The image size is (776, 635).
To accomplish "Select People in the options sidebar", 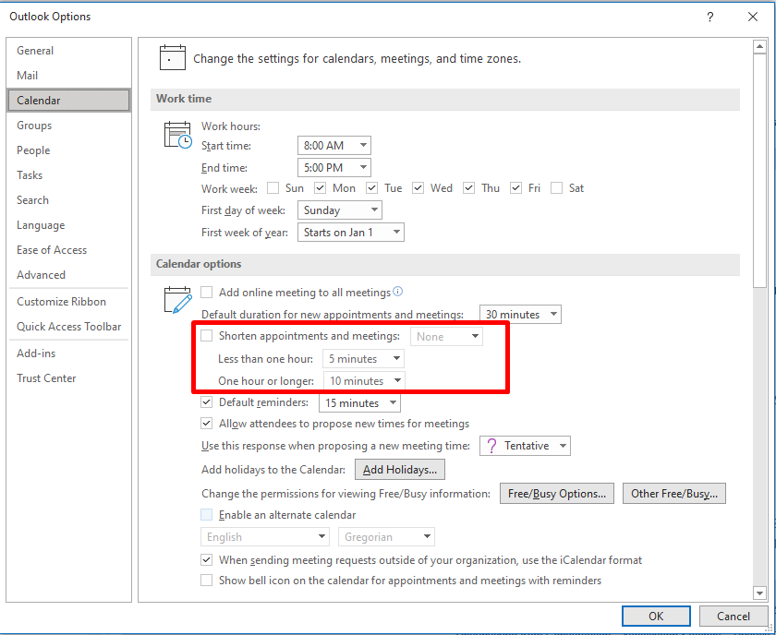I will pos(68,150).
